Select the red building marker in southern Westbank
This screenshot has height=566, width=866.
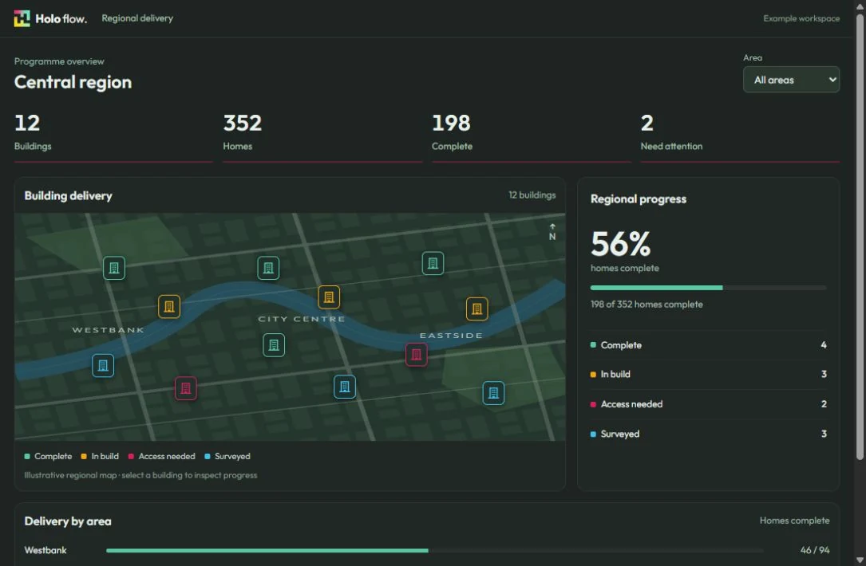pyautogui.click(x=185, y=388)
